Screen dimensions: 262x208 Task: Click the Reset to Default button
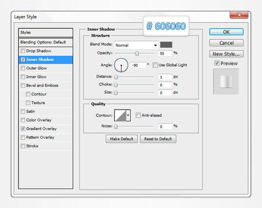(158, 139)
